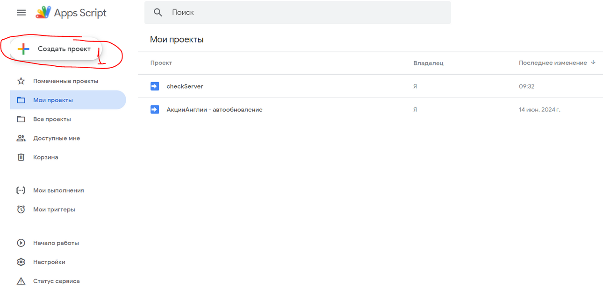Click the settings gear icon
603x301 pixels.
point(21,262)
